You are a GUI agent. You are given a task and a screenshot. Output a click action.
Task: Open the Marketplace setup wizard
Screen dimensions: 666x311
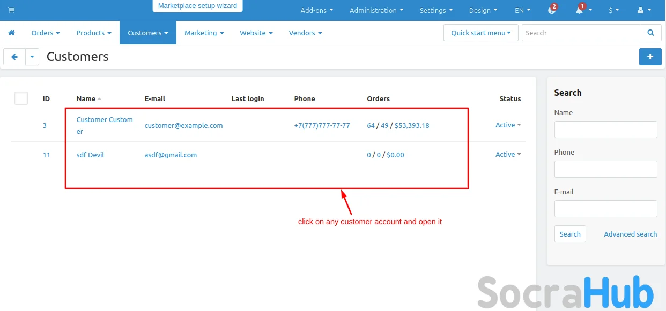pyautogui.click(x=197, y=6)
